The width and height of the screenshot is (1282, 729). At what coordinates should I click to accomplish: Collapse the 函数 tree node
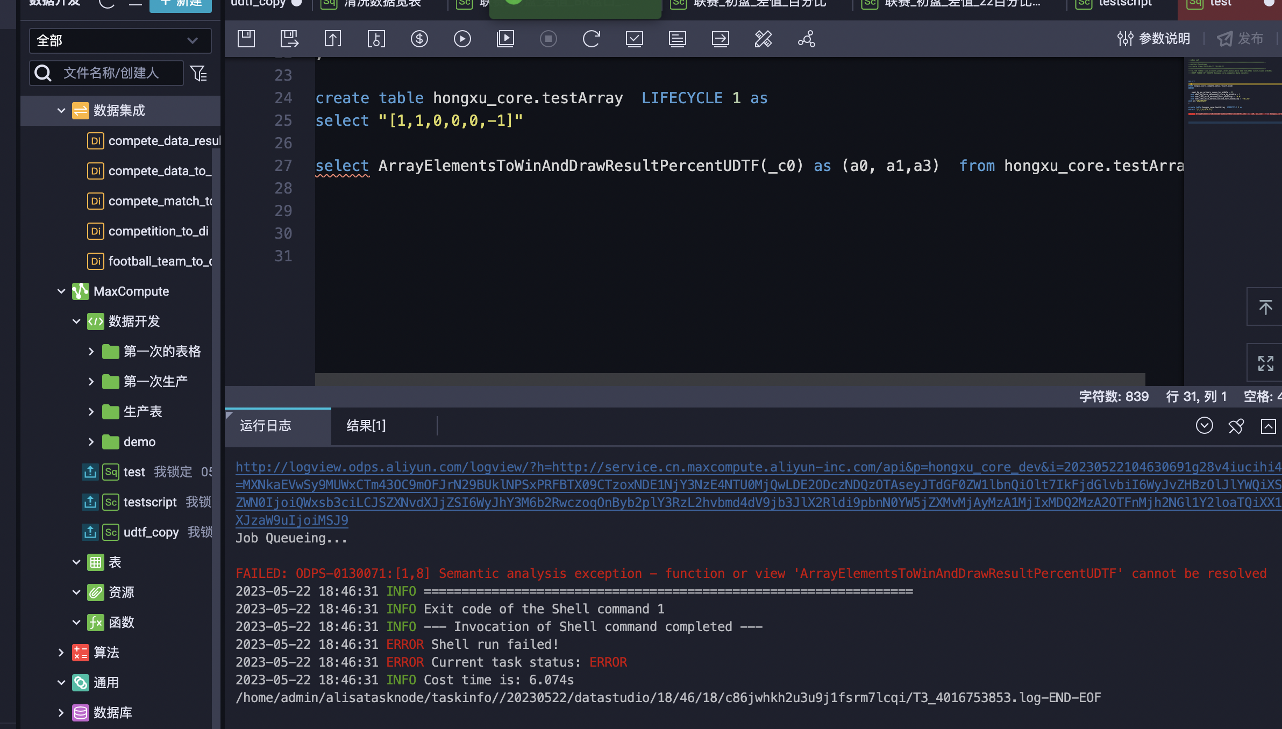pos(76,623)
